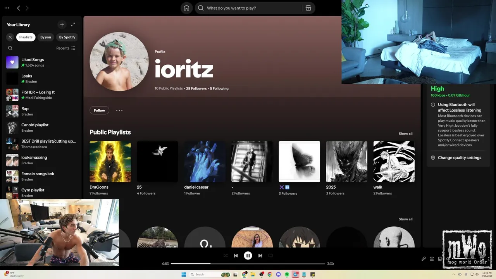This screenshot has height=279, width=496.
Task: Open Leaks playlist in library
Action: point(41,79)
